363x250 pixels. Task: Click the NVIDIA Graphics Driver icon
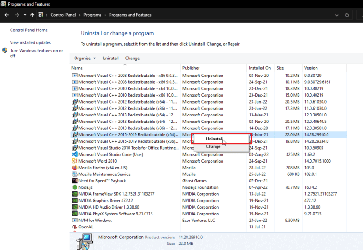[x=75, y=200]
